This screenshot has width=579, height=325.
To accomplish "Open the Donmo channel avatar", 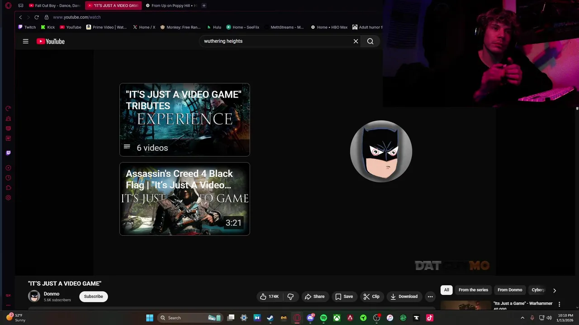I will tap(34, 296).
